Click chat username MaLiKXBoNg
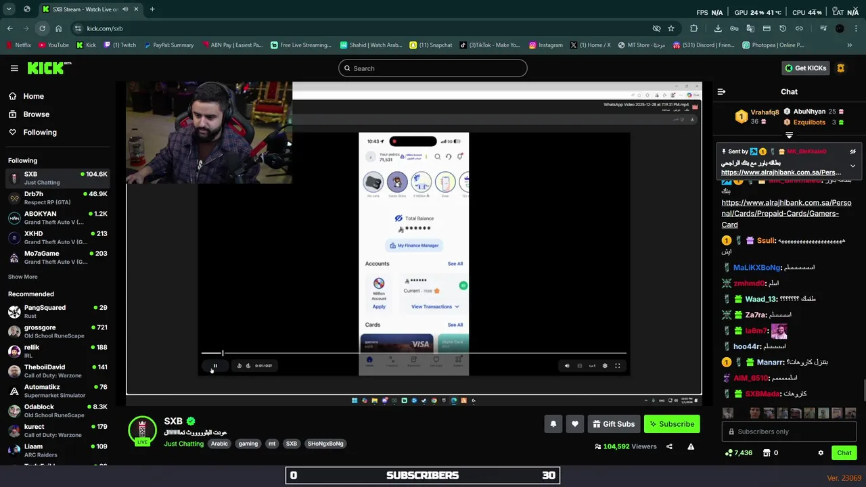The width and height of the screenshot is (866, 487). [x=757, y=268]
